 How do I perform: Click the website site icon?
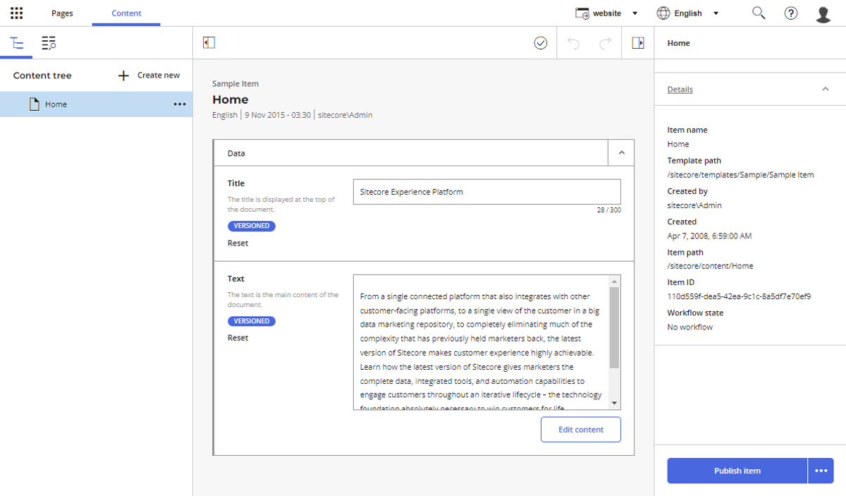(x=582, y=13)
